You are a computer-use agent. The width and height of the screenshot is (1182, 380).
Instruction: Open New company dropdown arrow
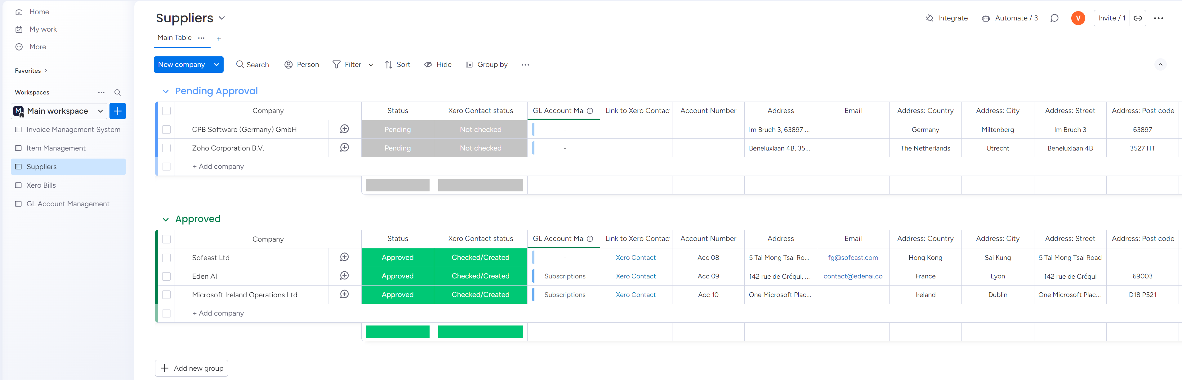[x=216, y=65]
